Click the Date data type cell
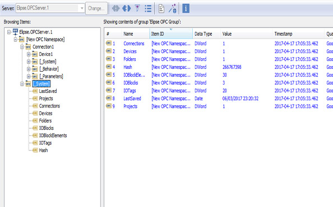The width and height of the screenshot is (333, 207). coord(198,98)
